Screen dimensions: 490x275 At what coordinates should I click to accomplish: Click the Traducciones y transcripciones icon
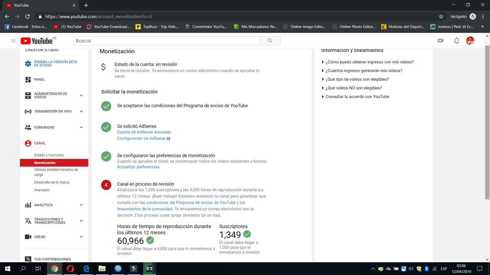28,221
